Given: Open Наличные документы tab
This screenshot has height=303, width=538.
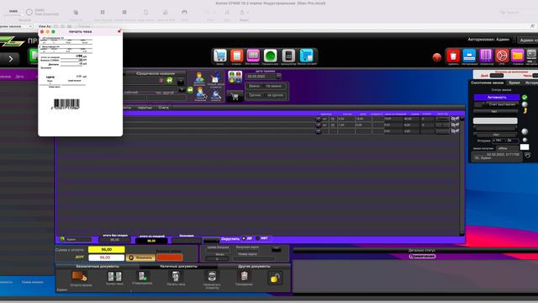Looking at the screenshot, I should [178, 266].
